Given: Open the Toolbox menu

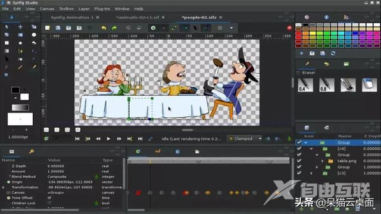Looking at the screenshot, I should [66, 9].
